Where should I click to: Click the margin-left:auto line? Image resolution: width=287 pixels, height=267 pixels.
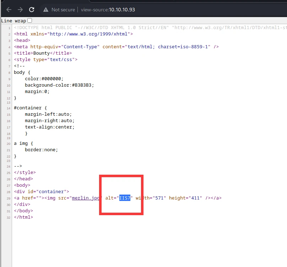(x=48, y=114)
